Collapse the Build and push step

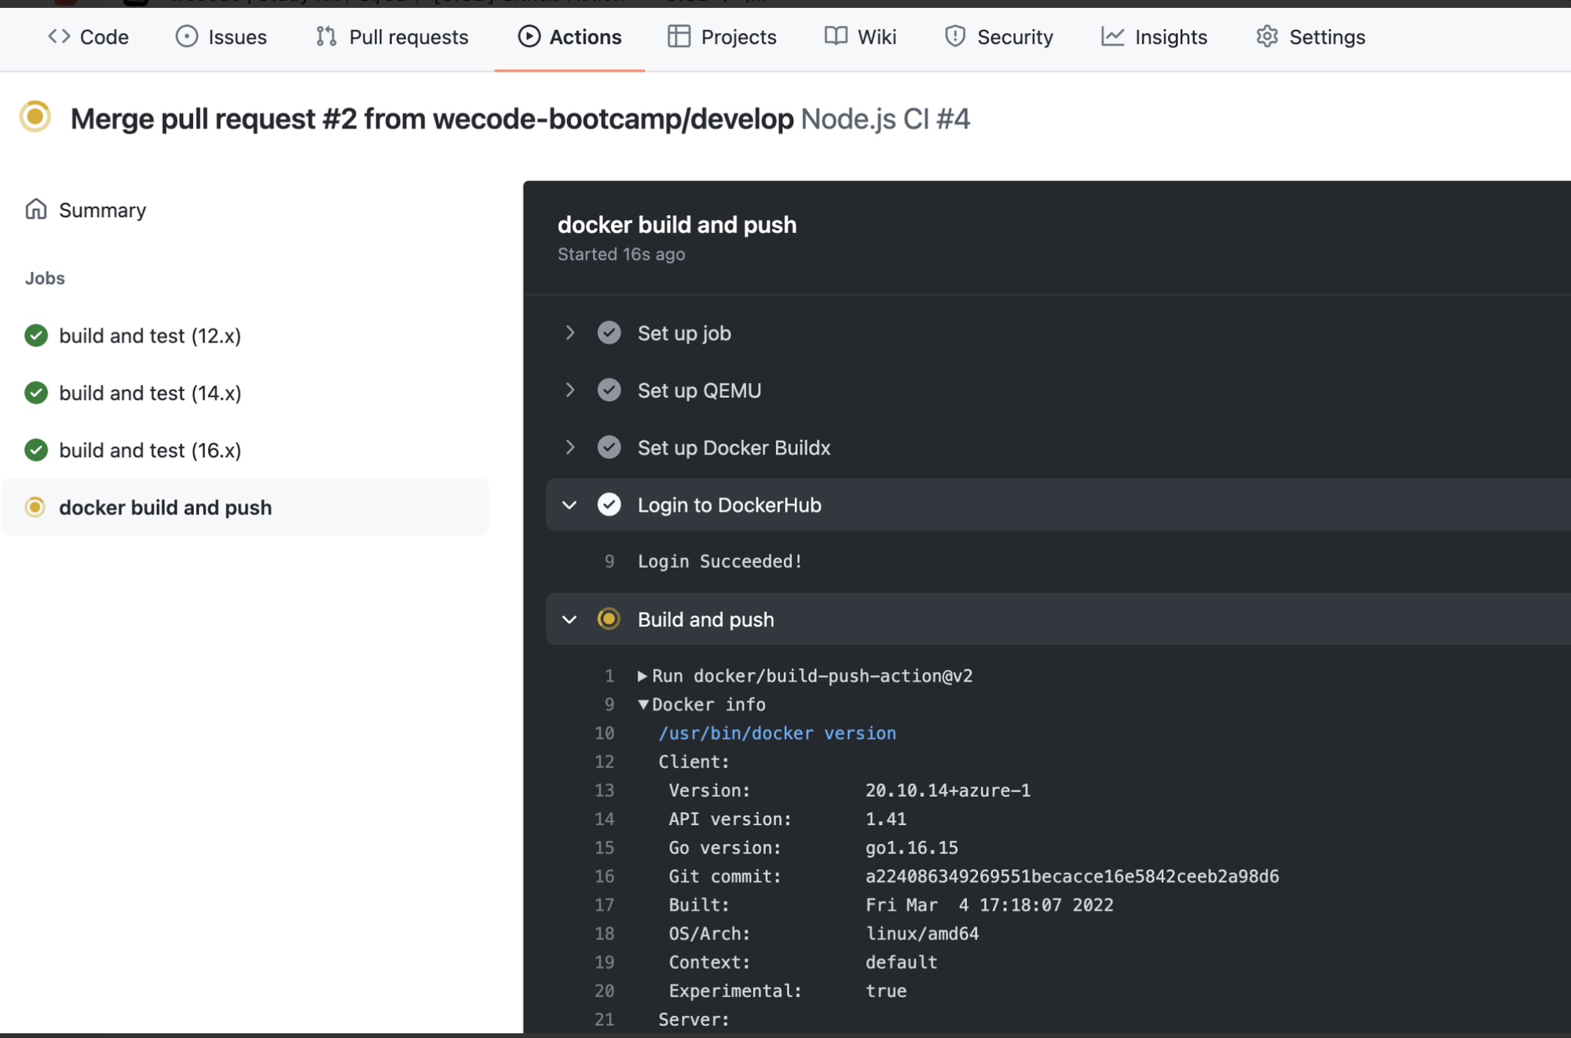coord(570,620)
